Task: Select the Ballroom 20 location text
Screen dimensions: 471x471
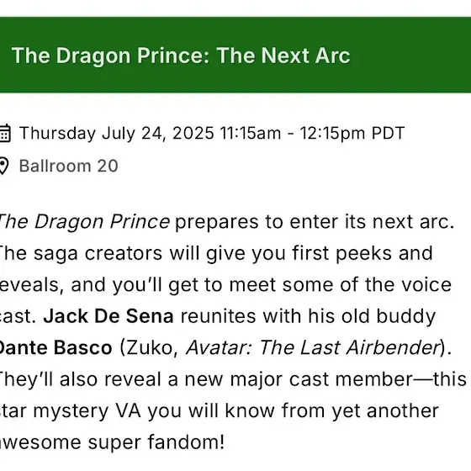Action: coord(68,166)
